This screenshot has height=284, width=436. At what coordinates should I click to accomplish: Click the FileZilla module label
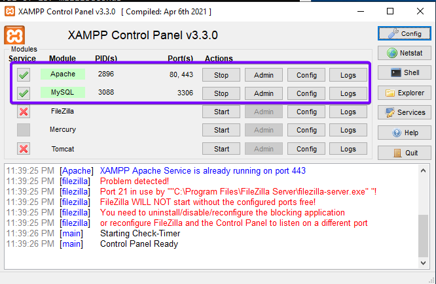coord(63,111)
